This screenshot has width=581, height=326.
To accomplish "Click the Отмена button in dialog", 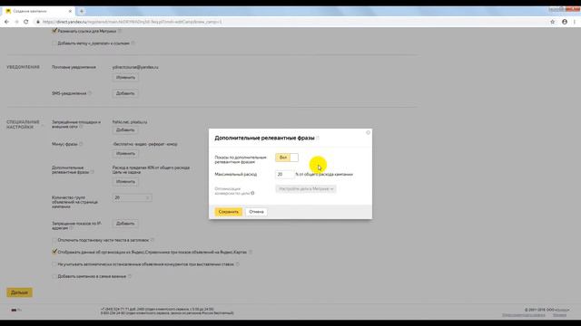I will tap(256, 212).
